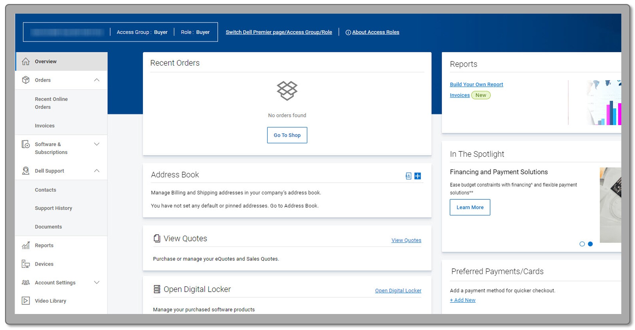Open Support History
Image resolution: width=635 pixels, height=330 pixels.
coord(53,208)
